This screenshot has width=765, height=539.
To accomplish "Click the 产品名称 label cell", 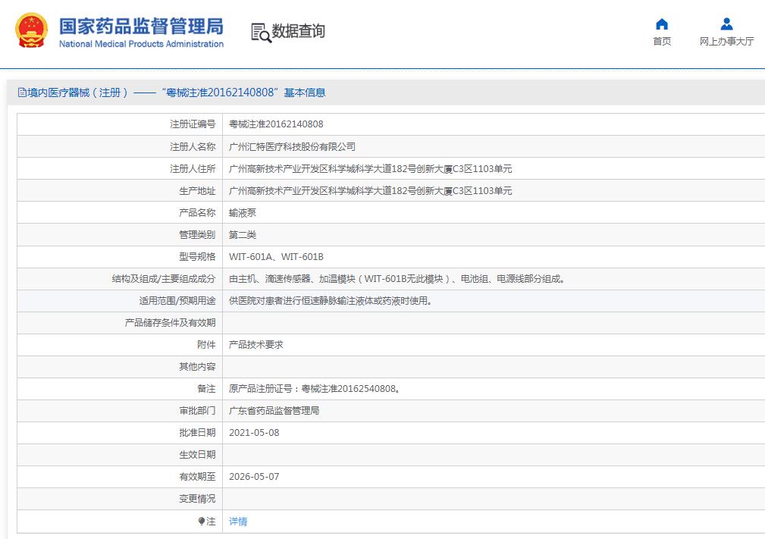I will click(x=120, y=213).
